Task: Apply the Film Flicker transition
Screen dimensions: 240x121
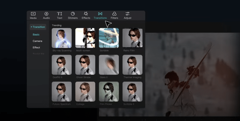Action: [x=109, y=91]
